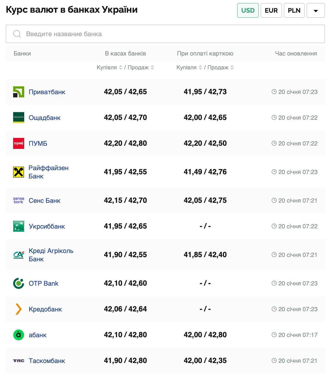Switch to the PLN currency tab

pyautogui.click(x=294, y=11)
